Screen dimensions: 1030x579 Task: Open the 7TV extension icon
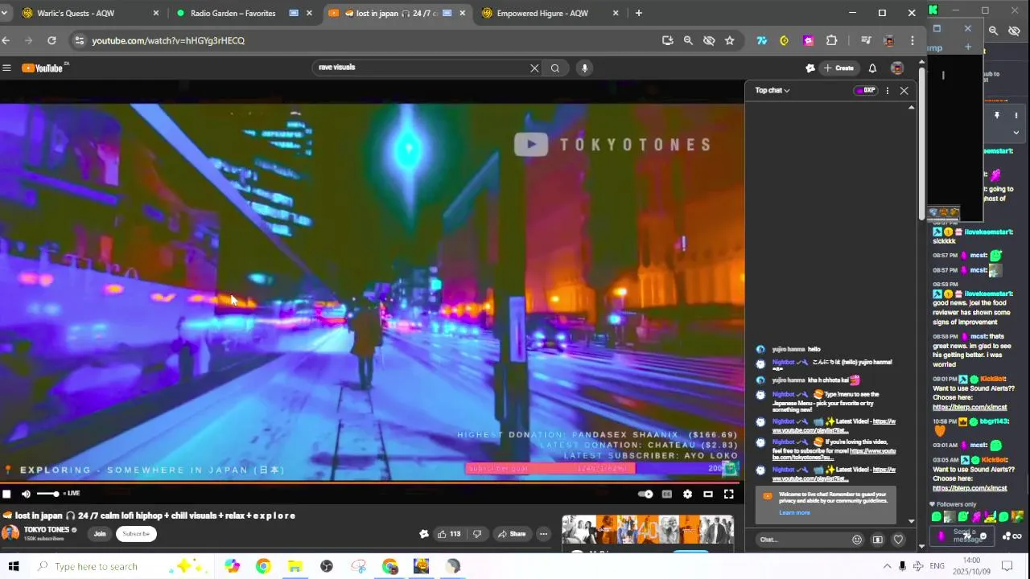point(761,40)
